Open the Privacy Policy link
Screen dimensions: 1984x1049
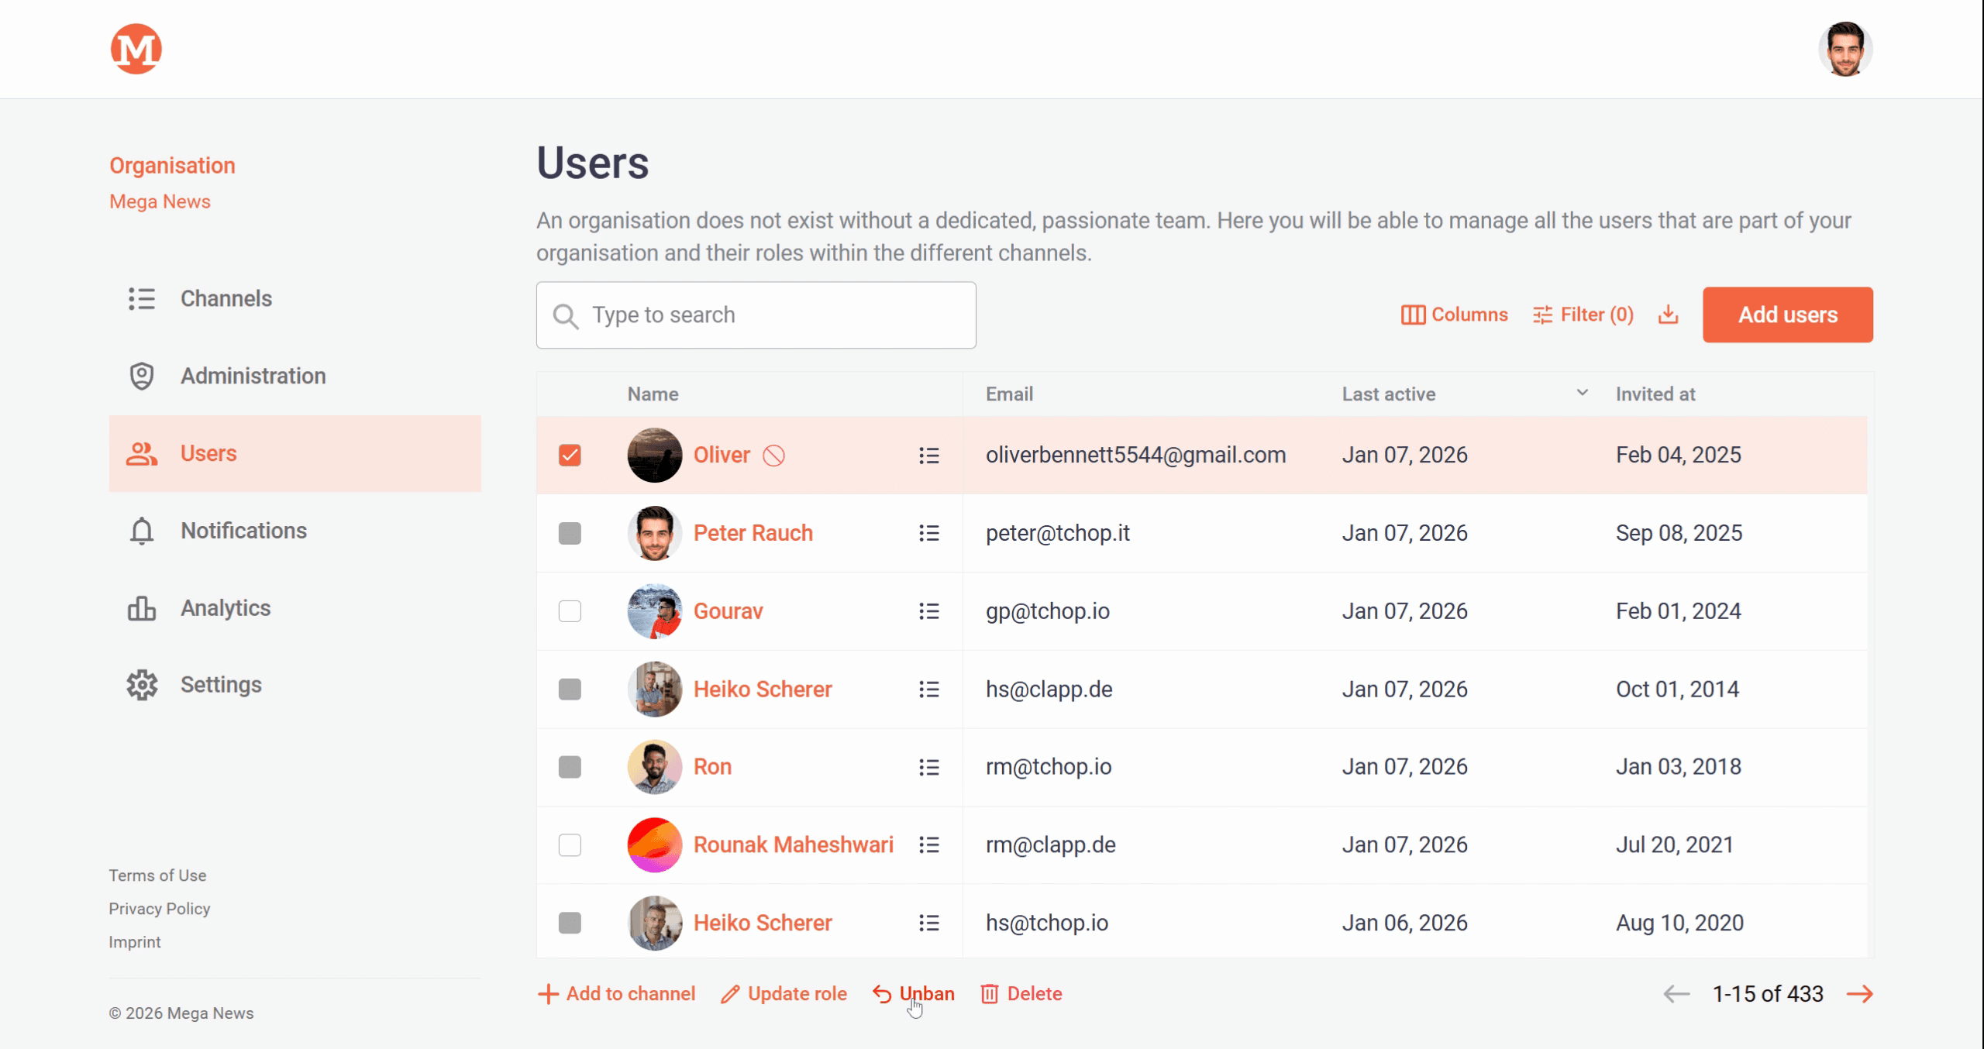pos(159,909)
